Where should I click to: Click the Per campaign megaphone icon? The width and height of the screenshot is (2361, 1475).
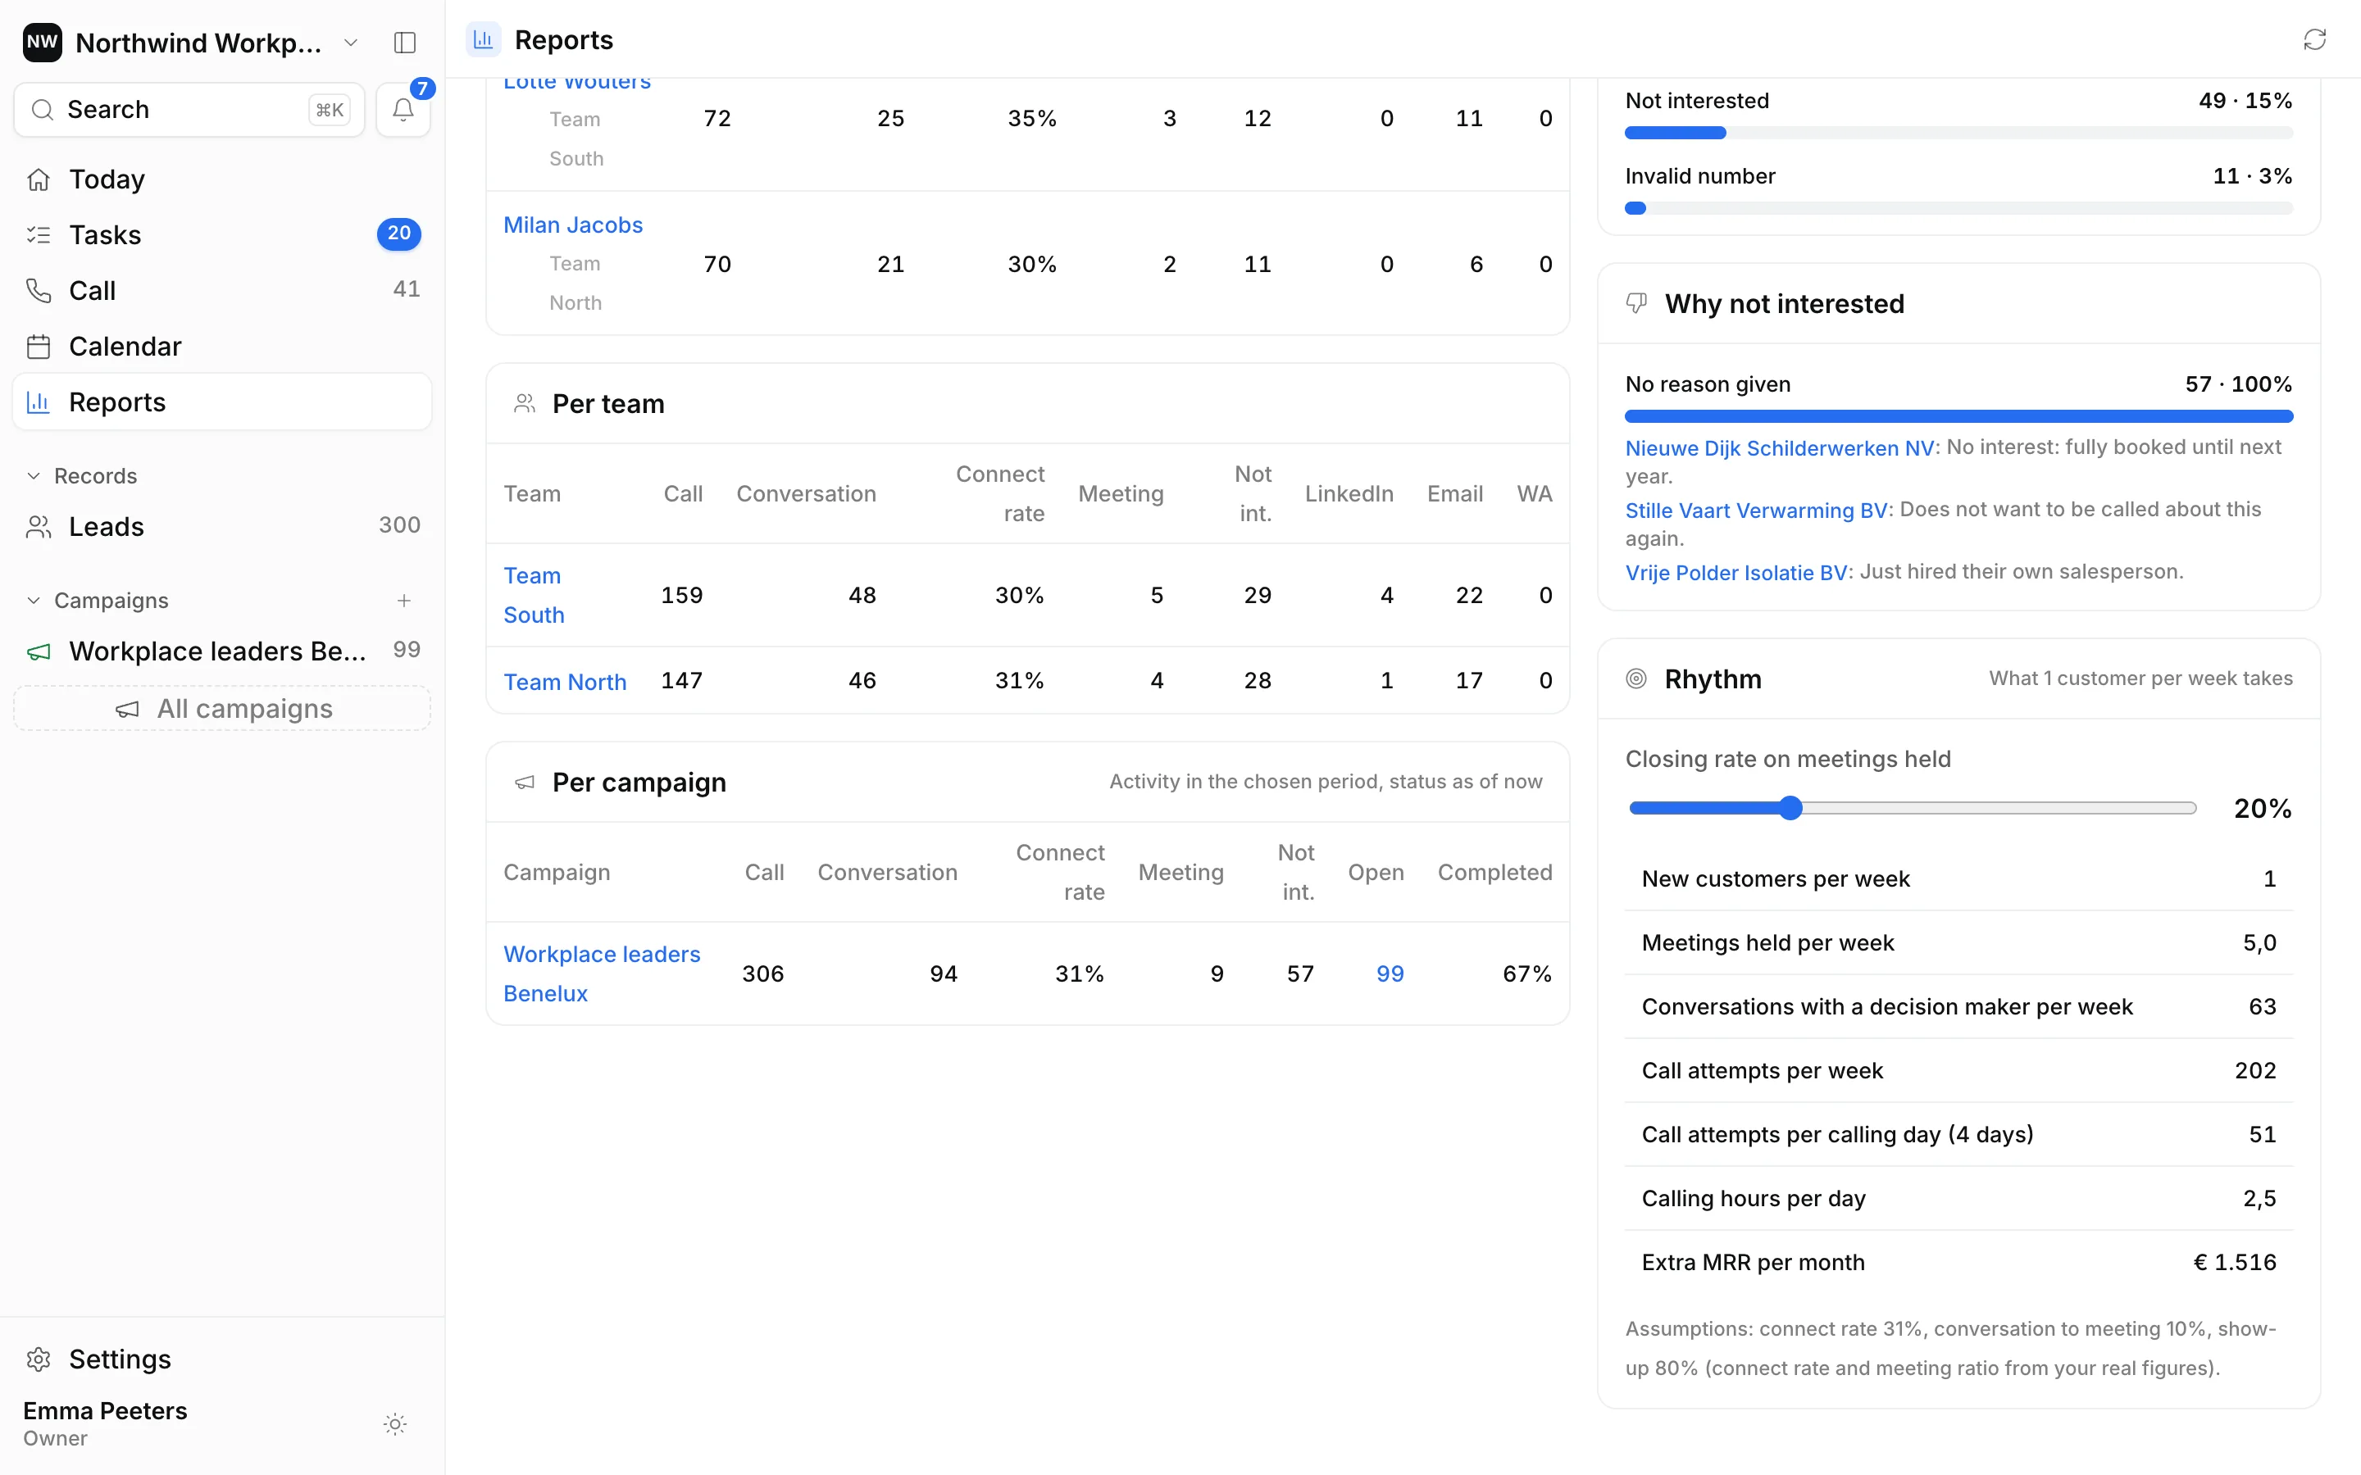(524, 783)
